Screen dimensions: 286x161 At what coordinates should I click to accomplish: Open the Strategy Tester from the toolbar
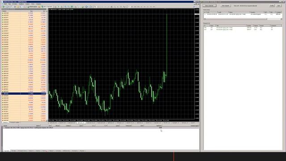click(24, 7)
